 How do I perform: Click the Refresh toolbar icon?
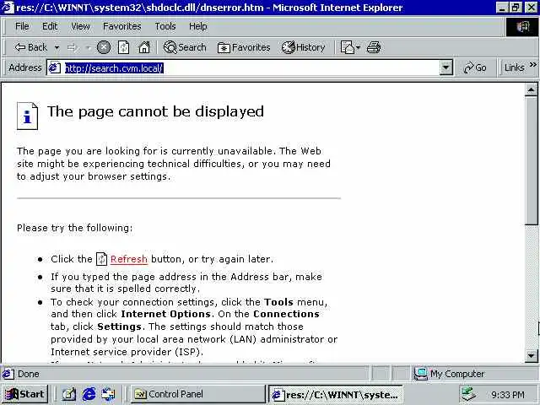pos(124,47)
